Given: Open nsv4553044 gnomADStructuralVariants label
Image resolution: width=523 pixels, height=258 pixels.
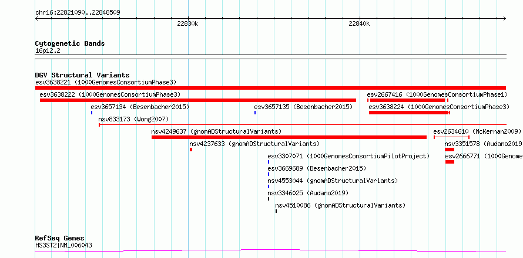Looking at the screenshot, I should point(333,181).
